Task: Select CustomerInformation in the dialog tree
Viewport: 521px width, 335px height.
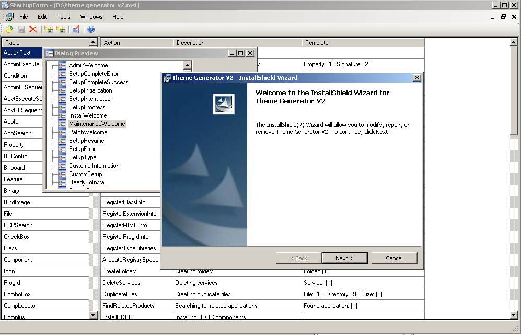Action: pyautogui.click(x=94, y=166)
